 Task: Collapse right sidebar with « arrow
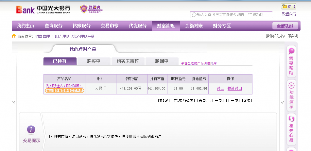282,102
